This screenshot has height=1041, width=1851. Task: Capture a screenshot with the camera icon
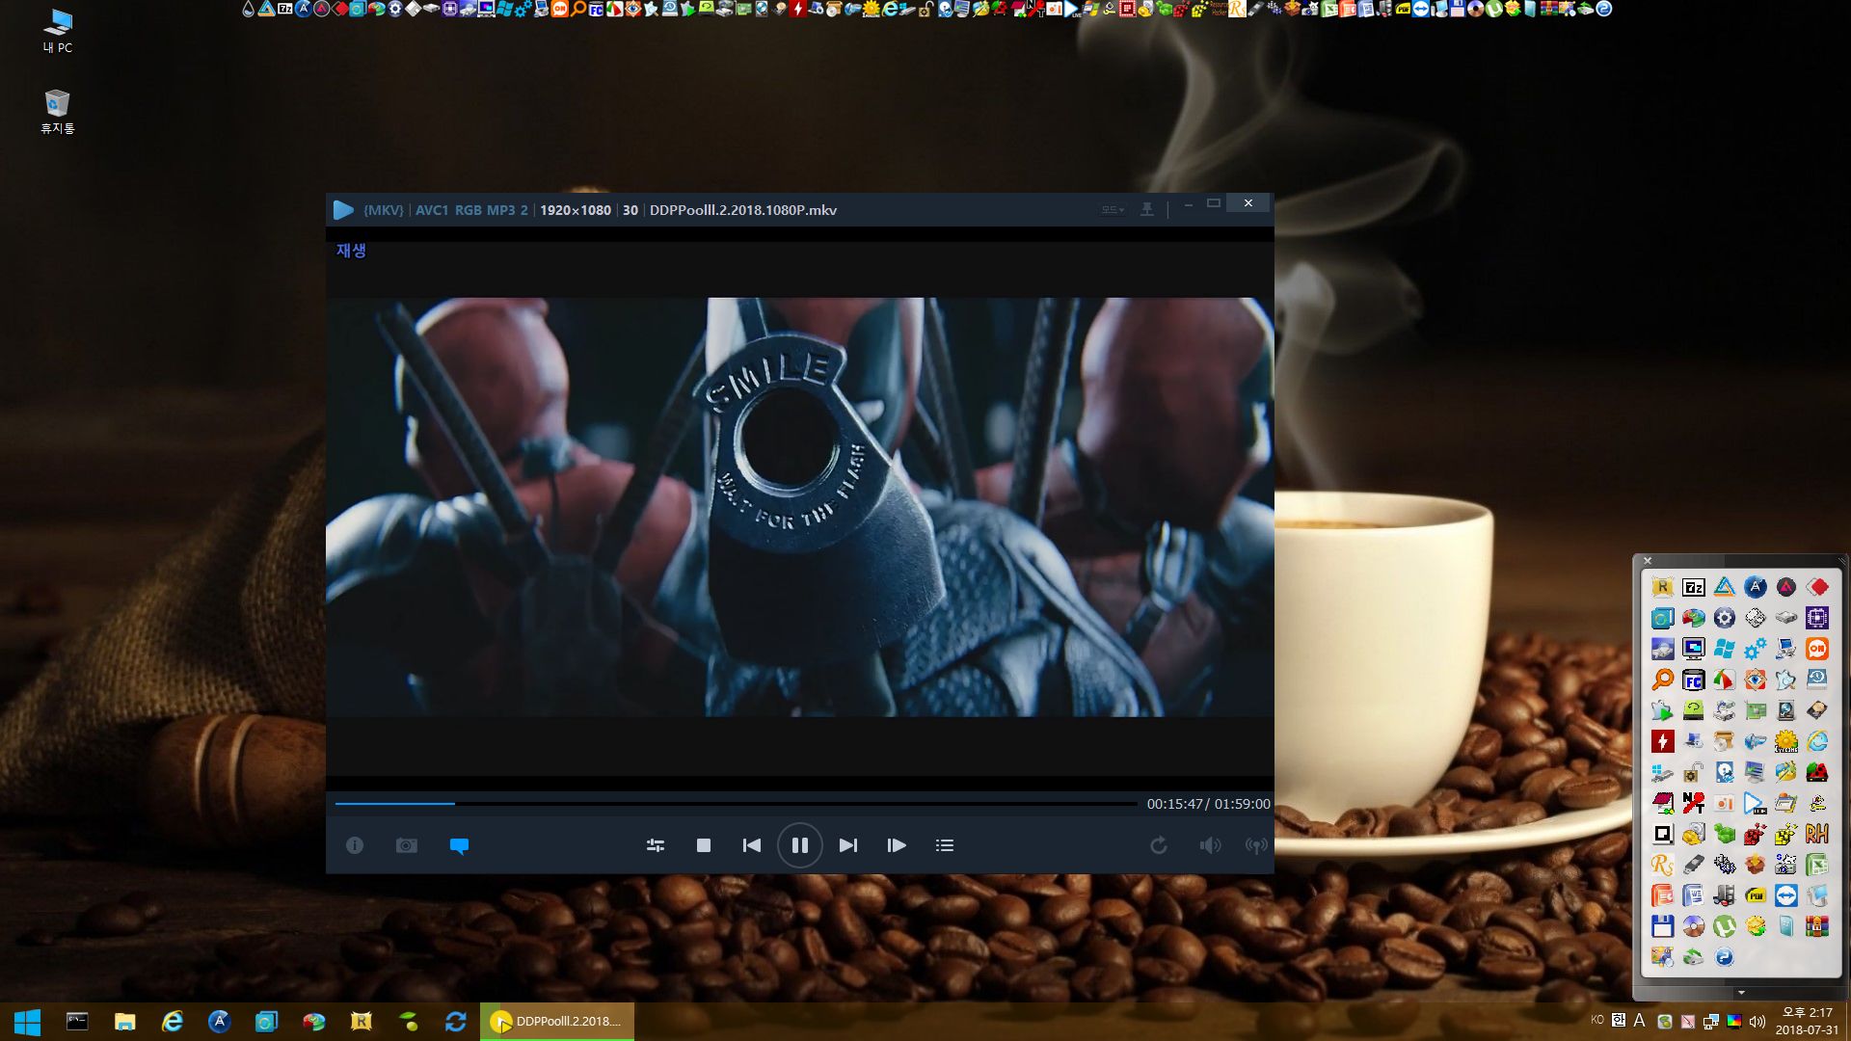(x=407, y=845)
